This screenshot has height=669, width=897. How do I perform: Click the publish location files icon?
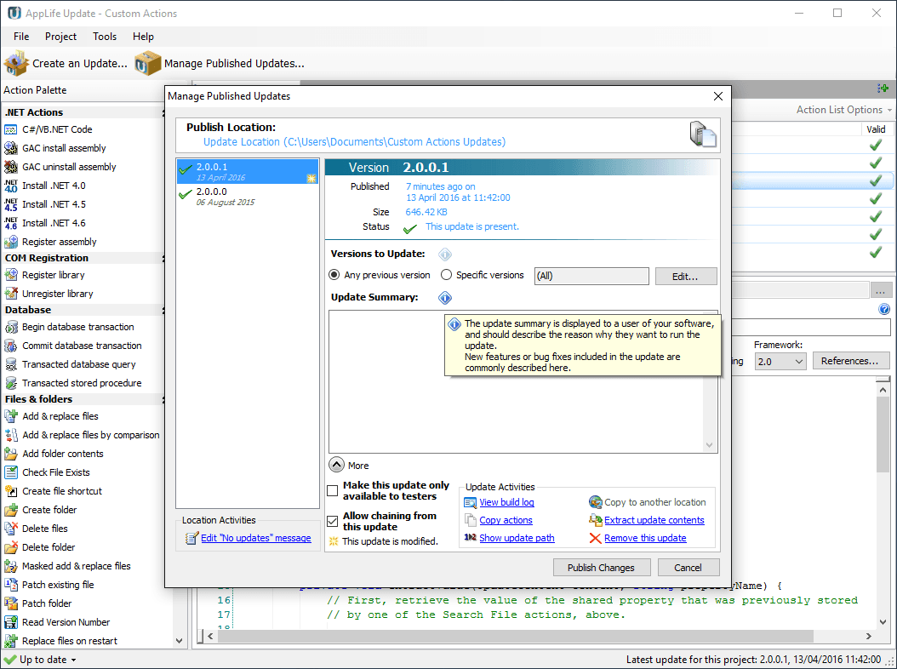(702, 134)
